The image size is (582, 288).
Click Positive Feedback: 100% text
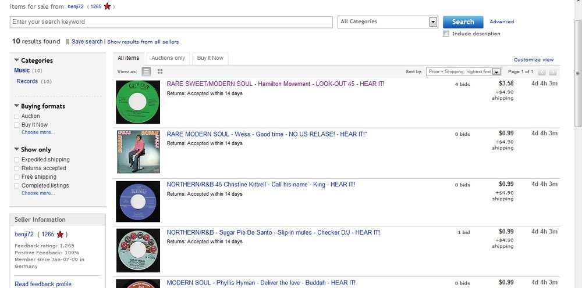[47, 253]
